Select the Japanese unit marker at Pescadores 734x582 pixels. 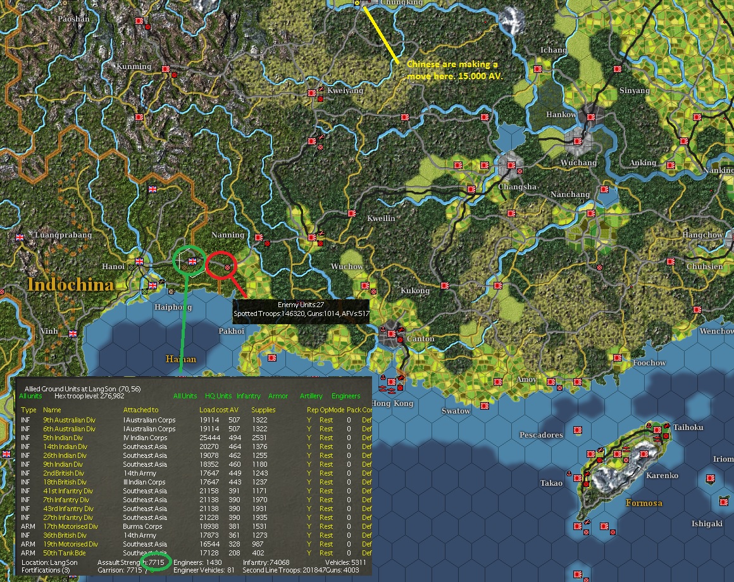pyautogui.click(x=578, y=429)
